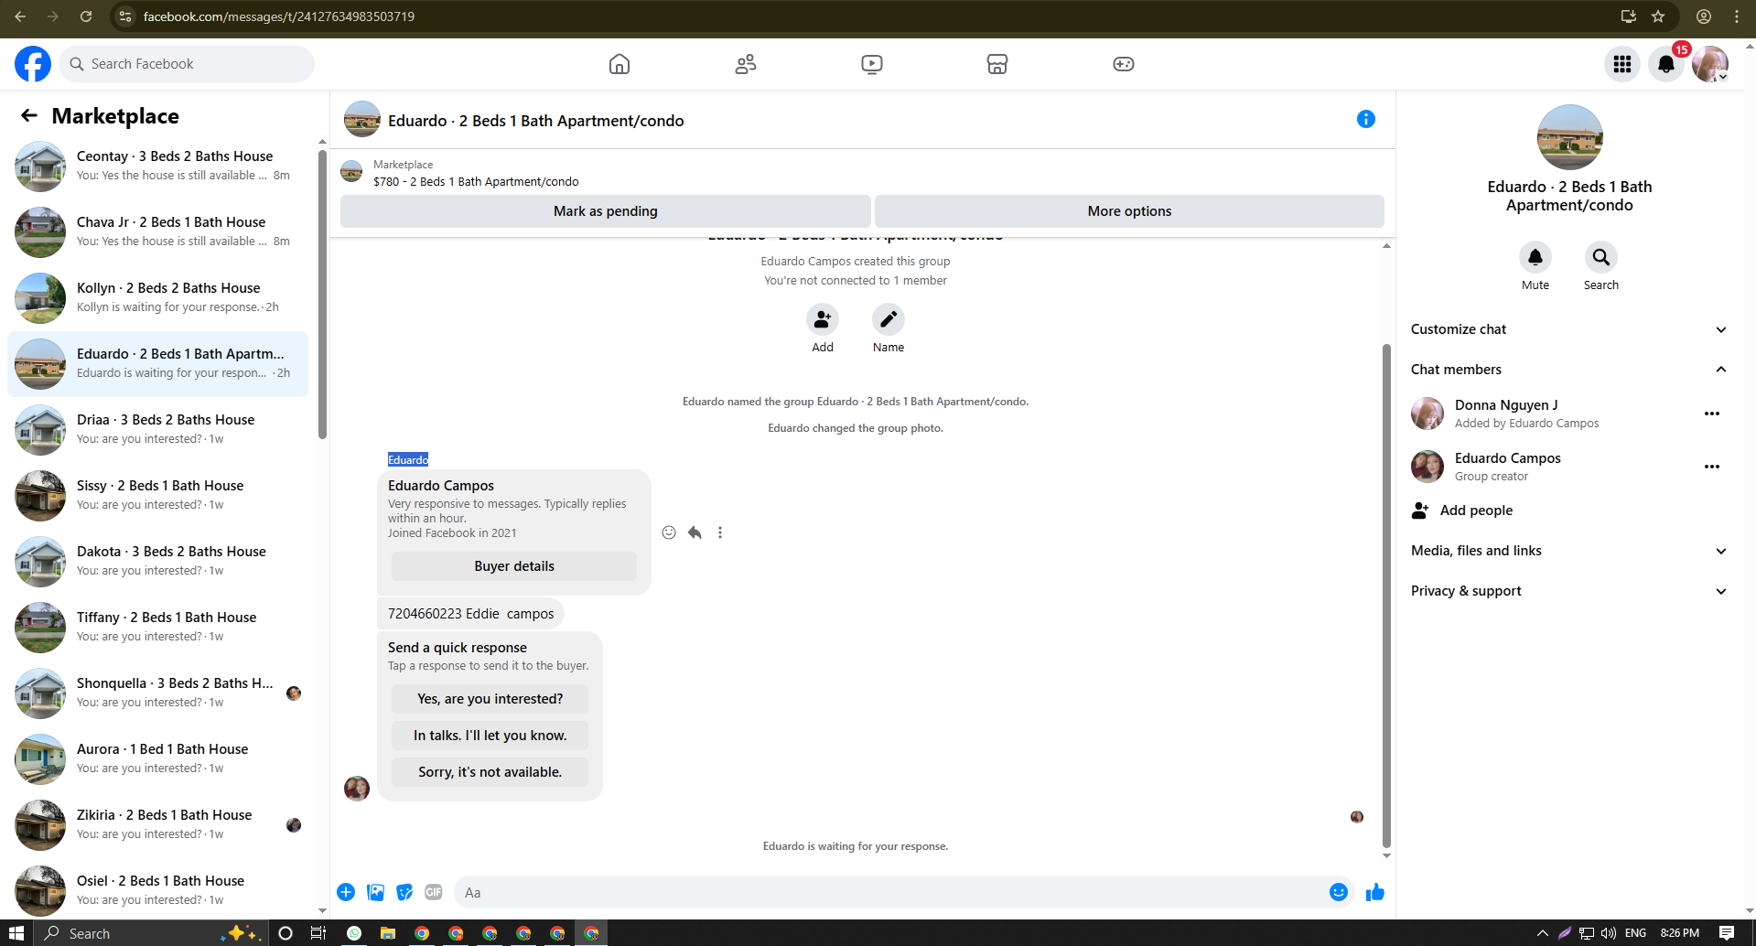
Task: Open Tiffany 2 Beds 1 Bath conversation
Action: (x=158, y=627)
